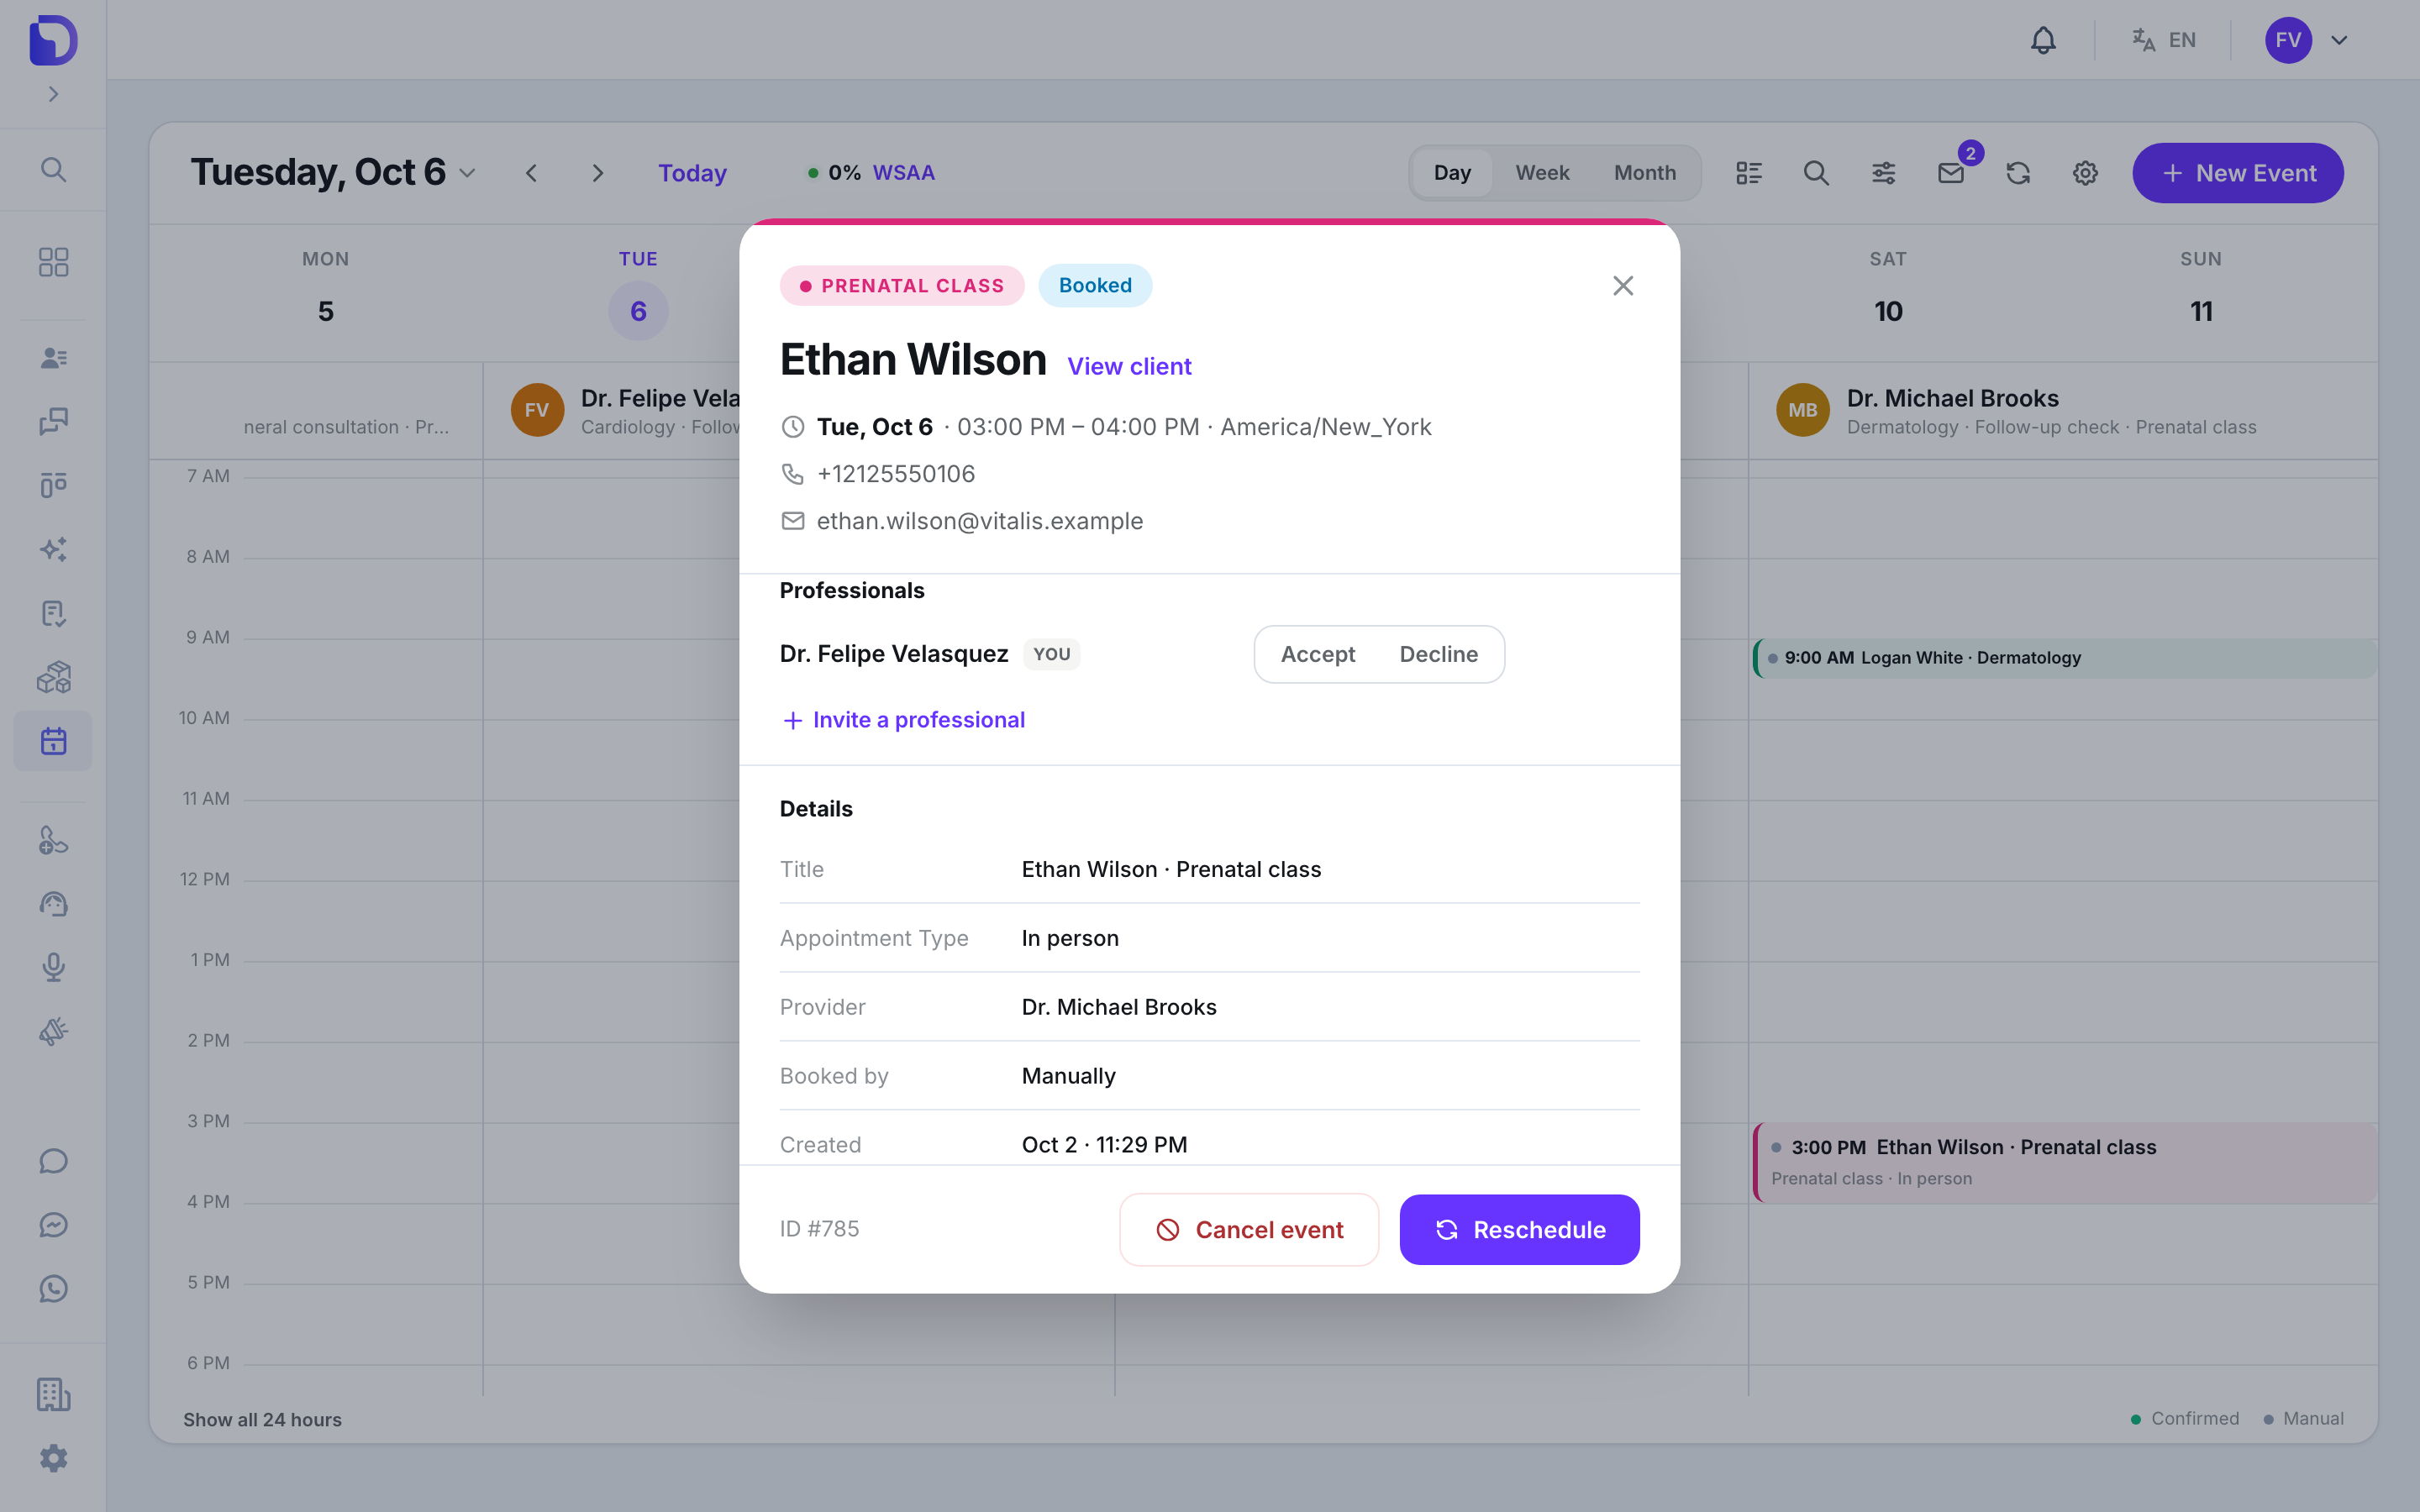Go to the next day with the right chevron
This screenshot has height=1512, width=2420.
pos(598,173)
